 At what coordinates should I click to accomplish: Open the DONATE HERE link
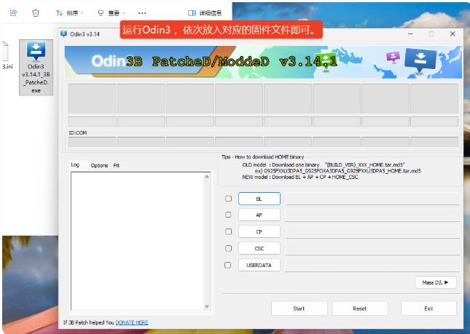[x=132, y=322]
